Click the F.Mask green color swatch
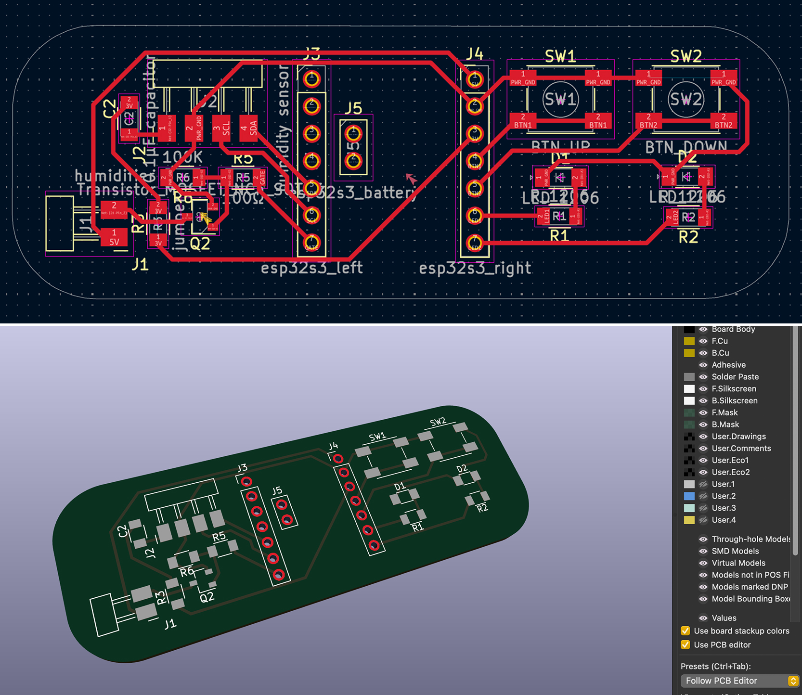The image size is (802, 695). pyautogui.click(x=689, y=412)
